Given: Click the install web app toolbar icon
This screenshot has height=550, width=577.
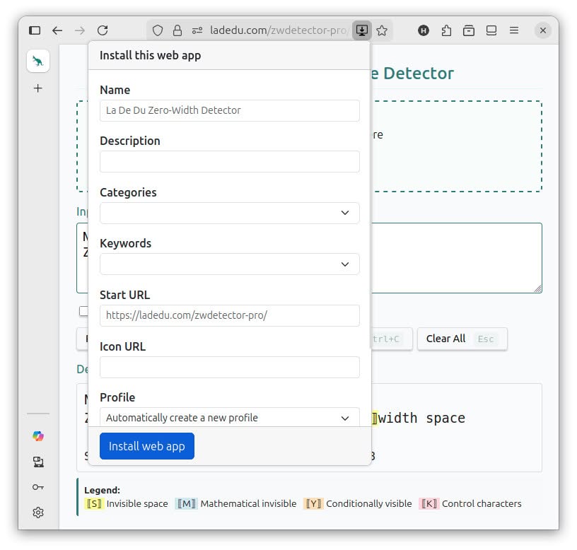Looking at the screenshot, I should click(362, 30).
